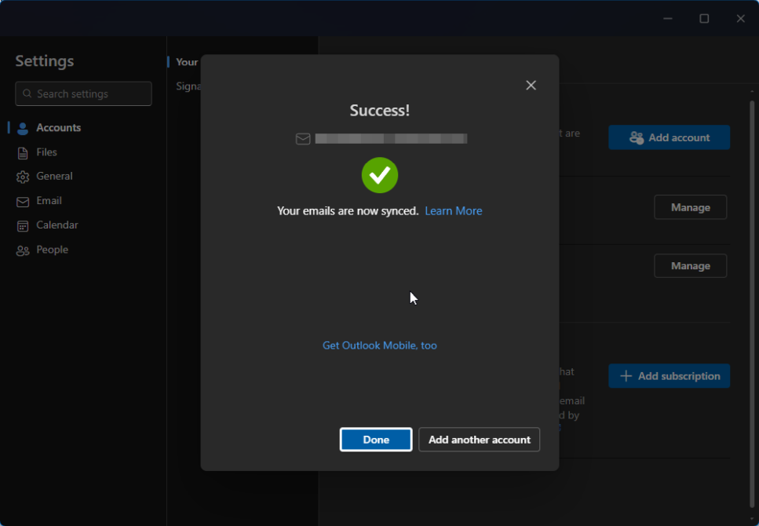Image resolution: width=759 pixels, height=526 pixels.
Task: Open the Learn More link
Action: (x=454, y=211)
